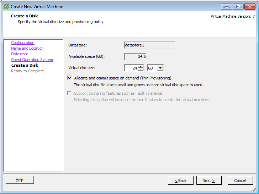Viewport: 259px width, 194px height.
Task: Maximize the Create New Virtual Machine window
Action: 238,7
